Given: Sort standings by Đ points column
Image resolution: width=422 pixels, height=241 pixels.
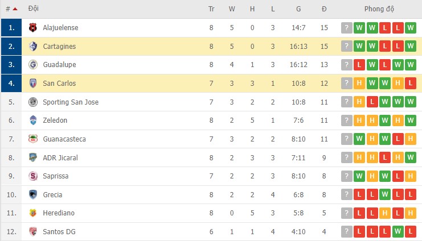Looking at the screenshot, I should tap(324, 9).
